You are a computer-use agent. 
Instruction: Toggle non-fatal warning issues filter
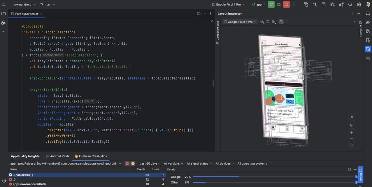pos(133,164)
